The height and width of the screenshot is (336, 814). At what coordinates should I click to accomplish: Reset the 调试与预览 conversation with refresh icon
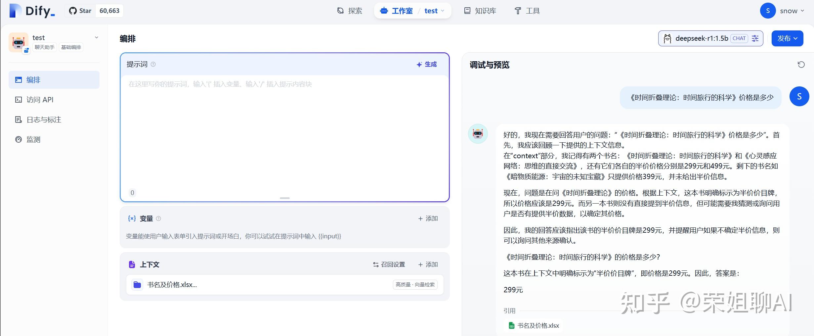click(x=801, y=64)
